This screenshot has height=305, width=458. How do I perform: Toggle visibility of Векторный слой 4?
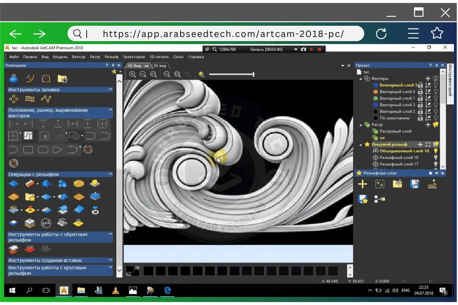435,91
